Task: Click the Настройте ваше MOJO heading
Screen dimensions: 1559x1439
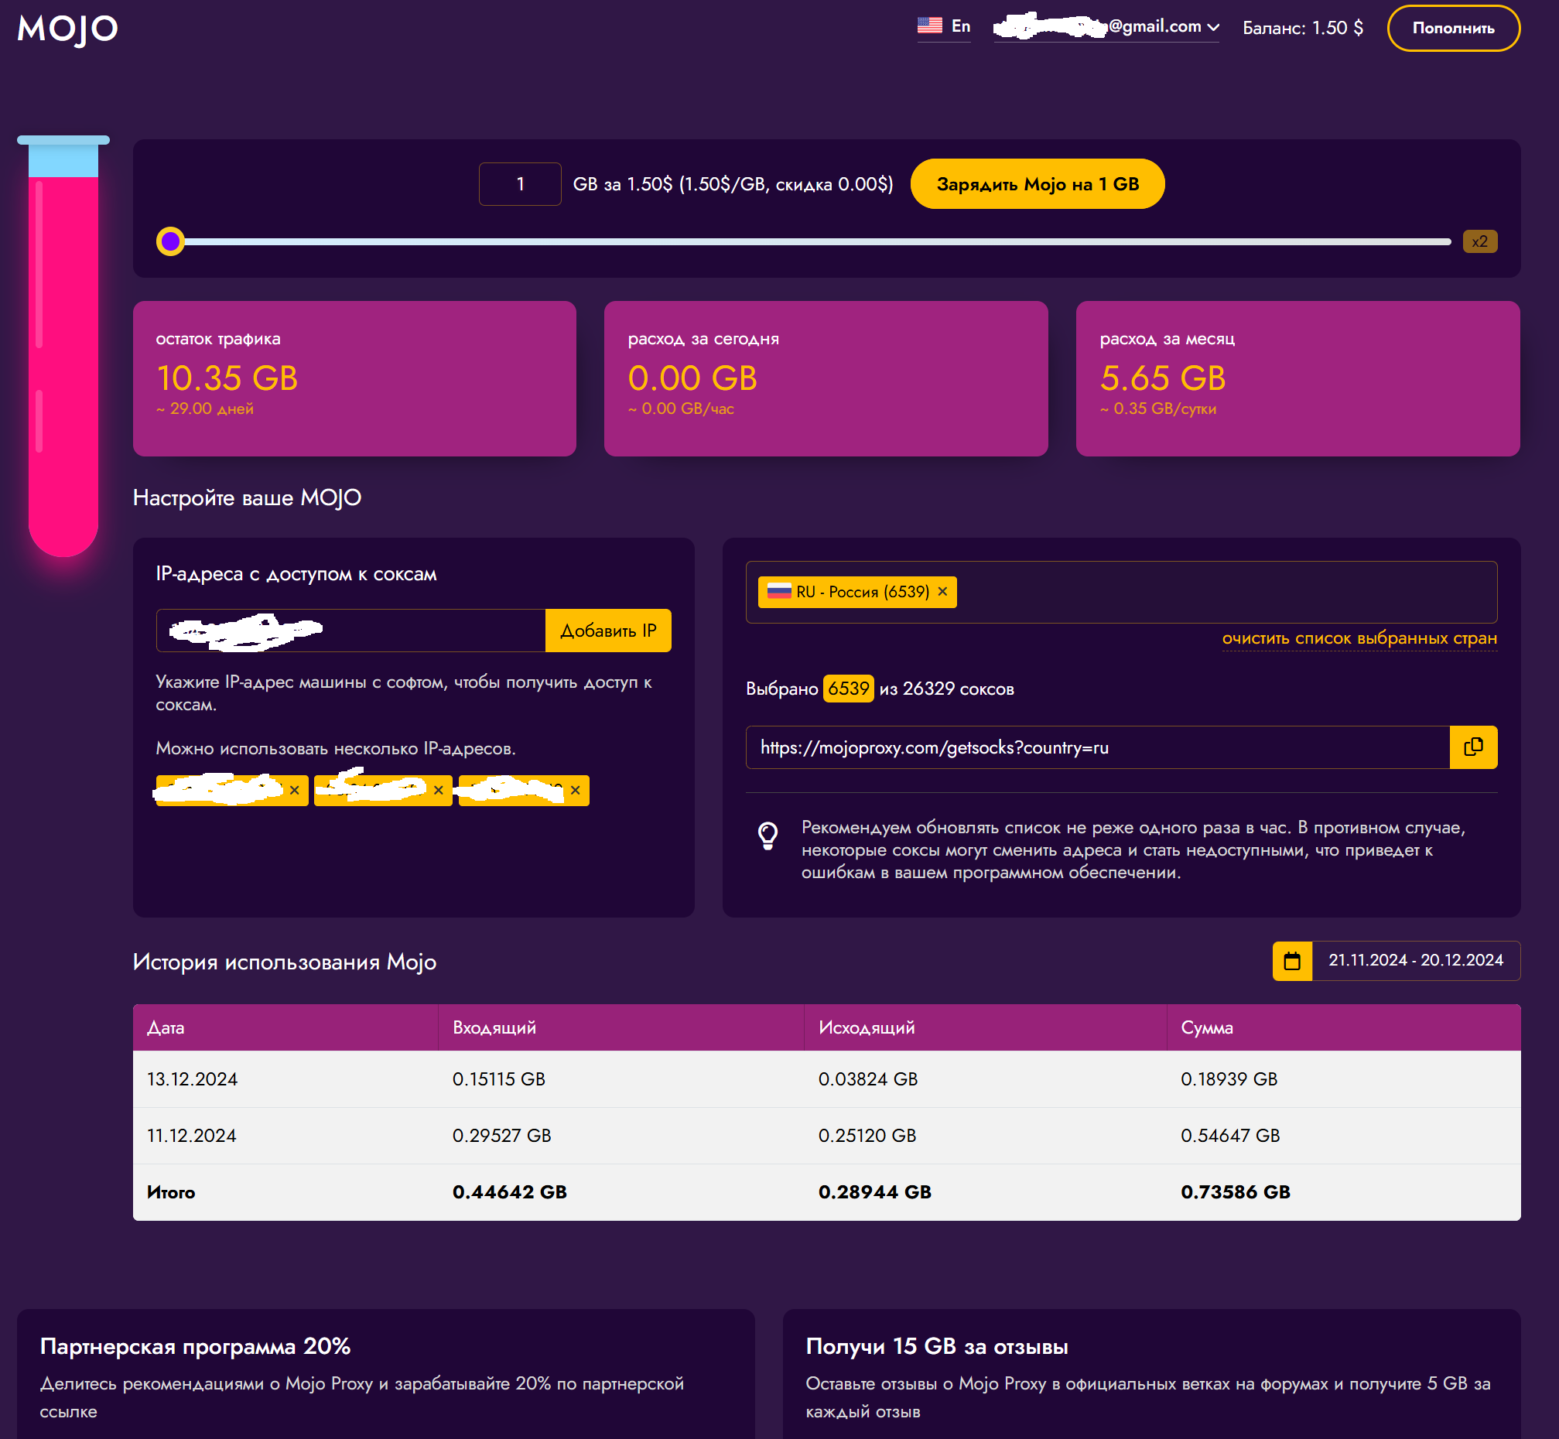Action: [x=247, y=498]
